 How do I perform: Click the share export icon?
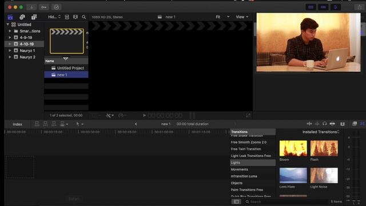pos(360,7)
